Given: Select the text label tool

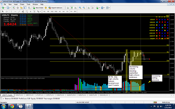Looking at the screenshot, I should [34, 11].
